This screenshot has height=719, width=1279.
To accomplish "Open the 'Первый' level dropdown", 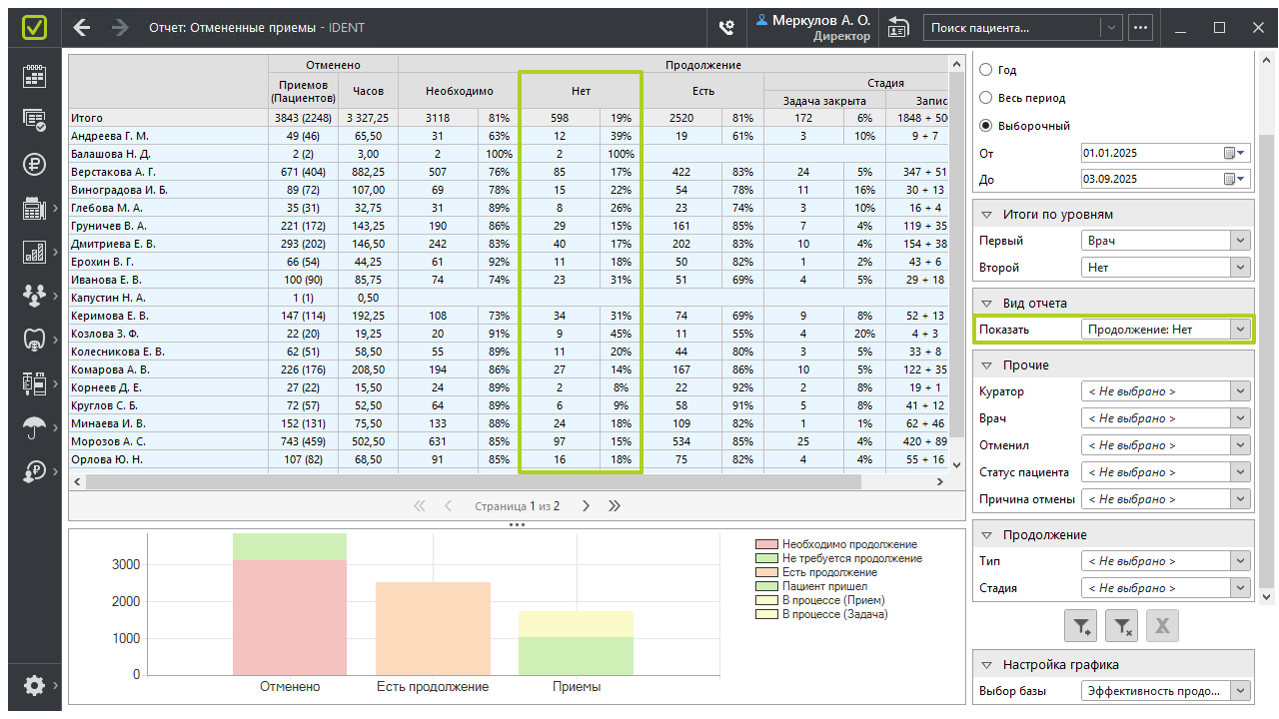I will tap(1165, 241).
